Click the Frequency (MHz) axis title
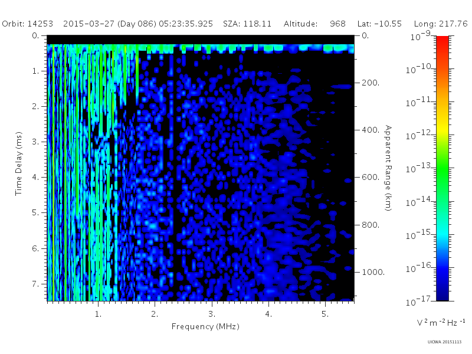The image size is (472, 354). pos(205,326)
